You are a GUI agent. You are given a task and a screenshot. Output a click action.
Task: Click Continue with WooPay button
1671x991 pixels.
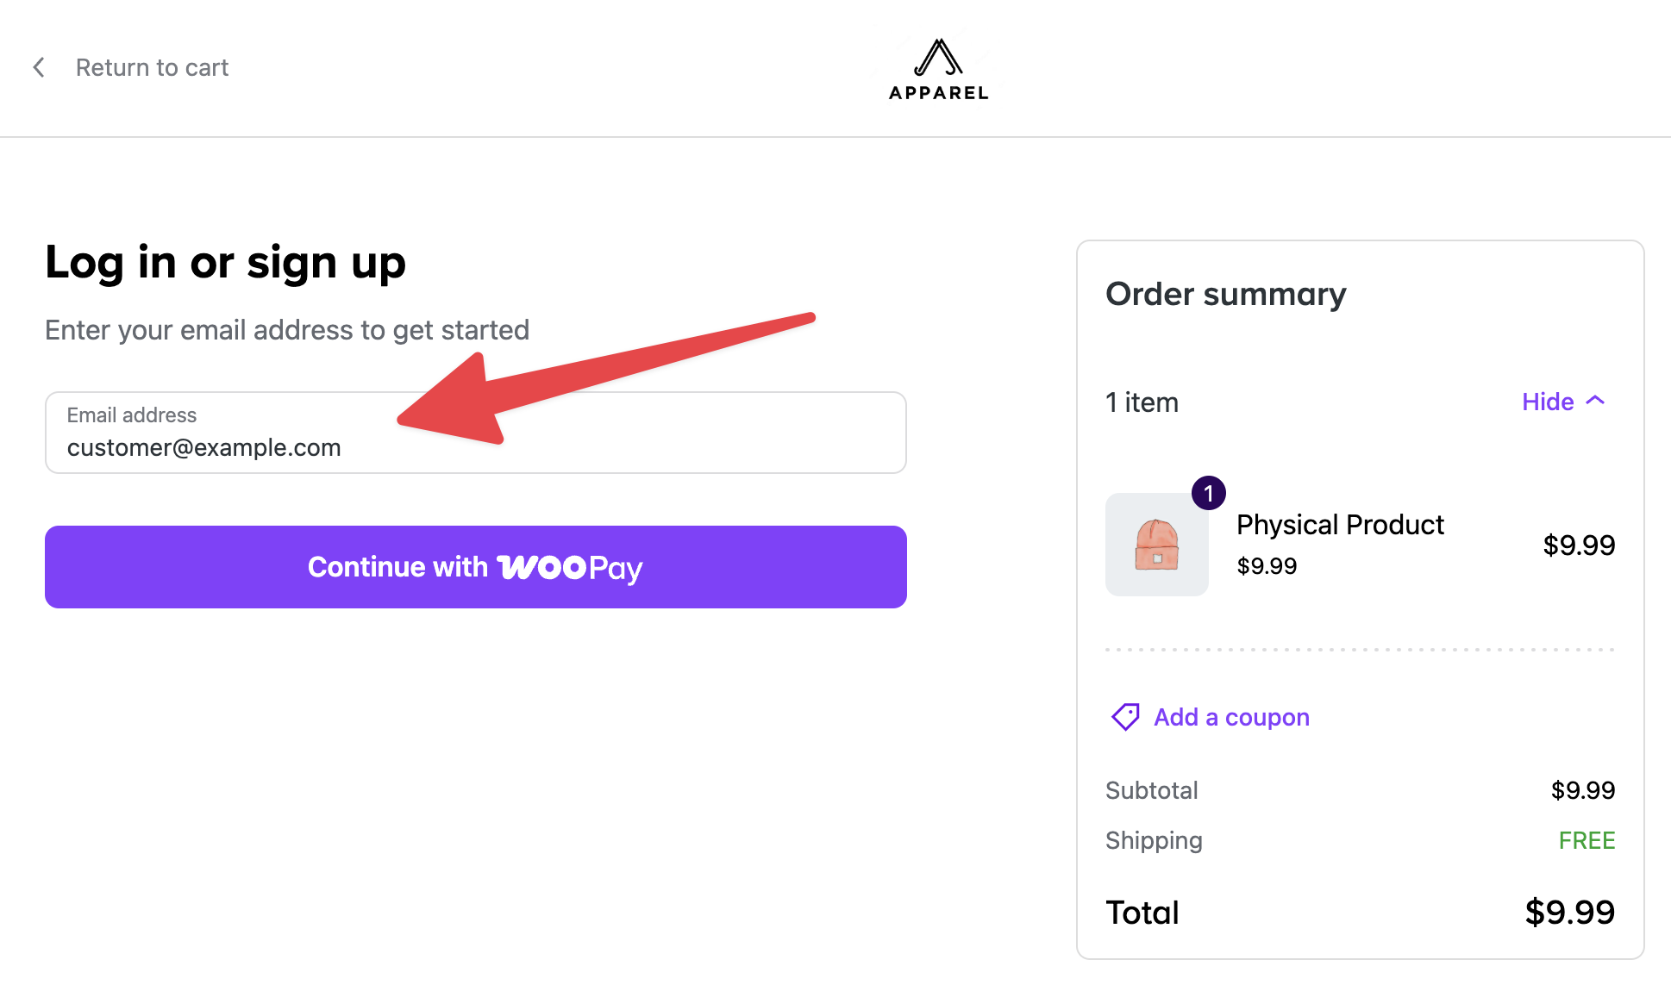[x=476, y=567]
